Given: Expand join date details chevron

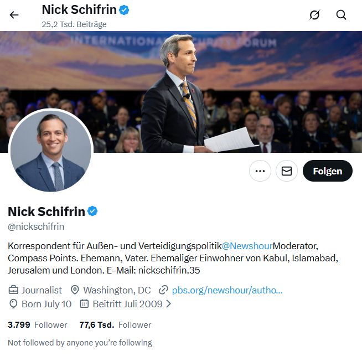Looking at the screenshot, I should click(x=169, y=304).
